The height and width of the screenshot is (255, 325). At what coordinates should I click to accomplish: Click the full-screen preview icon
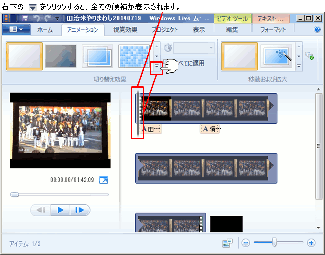103,180
